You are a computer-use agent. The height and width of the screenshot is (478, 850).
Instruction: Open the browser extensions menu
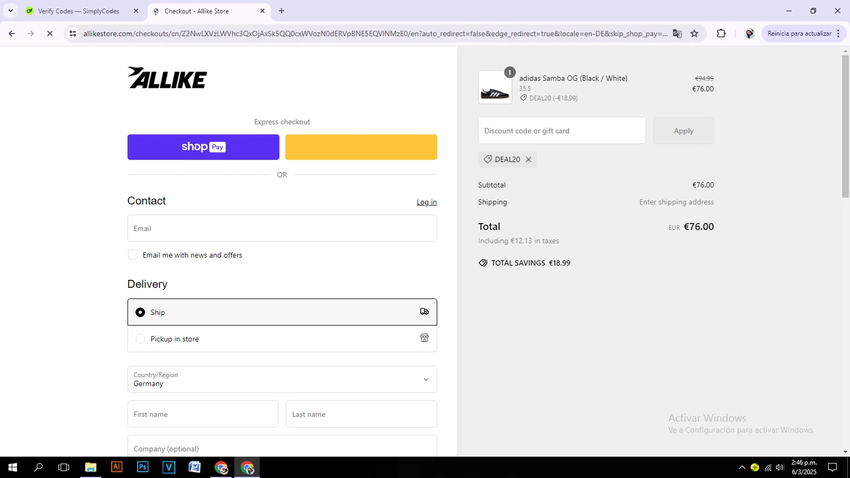click(721, 33)
